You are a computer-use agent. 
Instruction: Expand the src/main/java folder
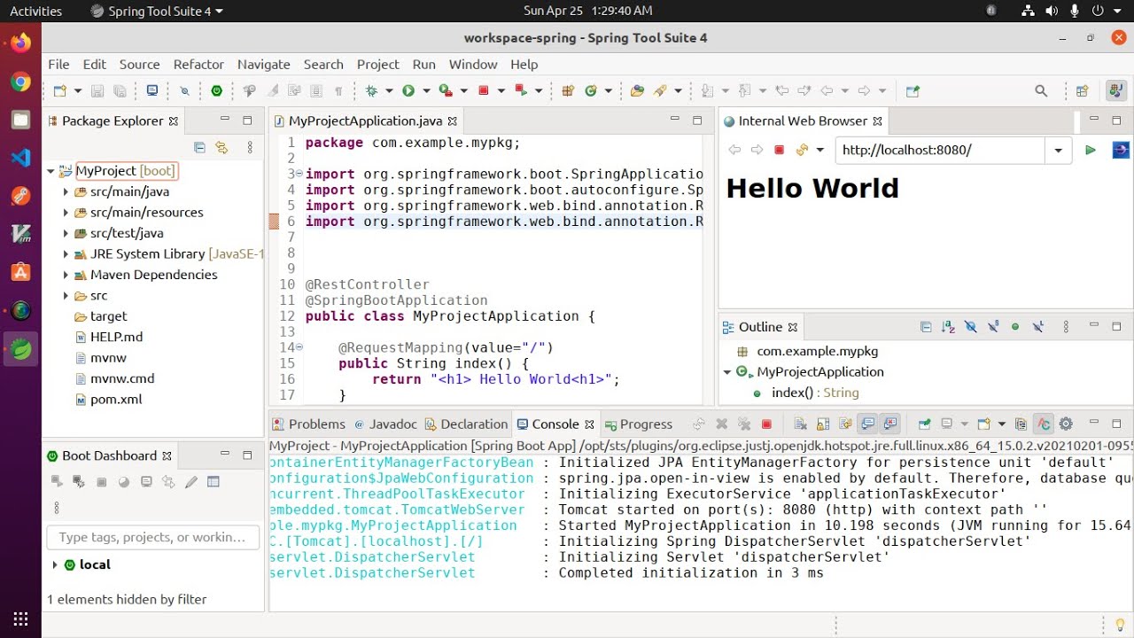tap(66, 191)
